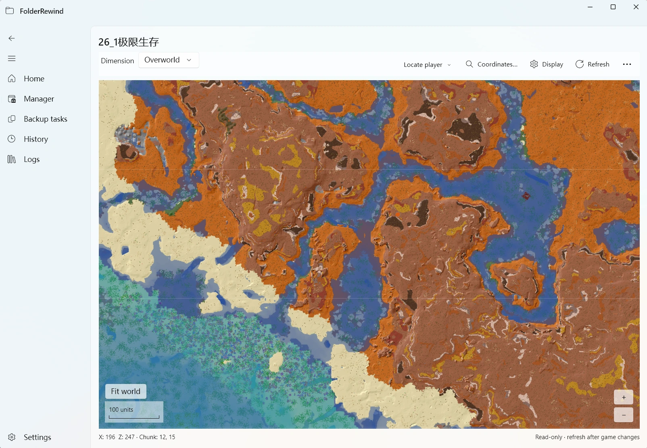
Task: Click the Home house icon
Action: coord(12,79)
